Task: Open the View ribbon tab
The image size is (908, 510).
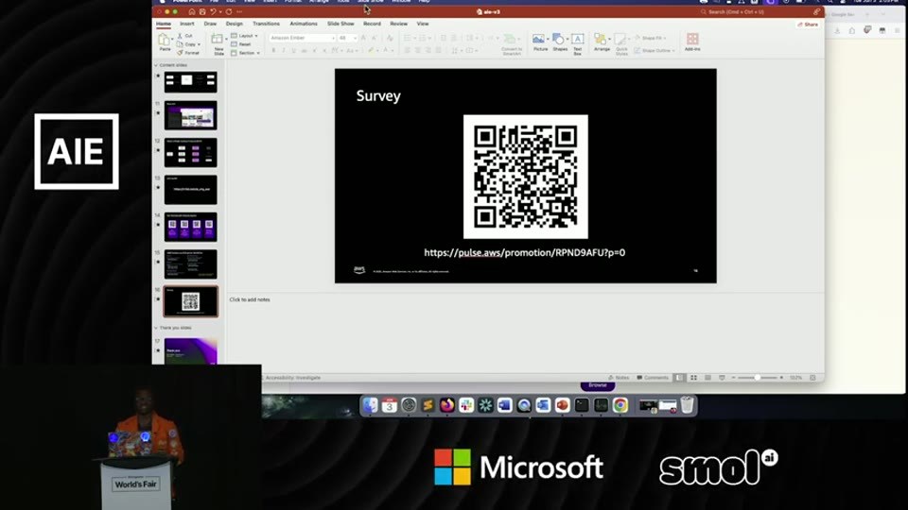Action: coord(423,24)
